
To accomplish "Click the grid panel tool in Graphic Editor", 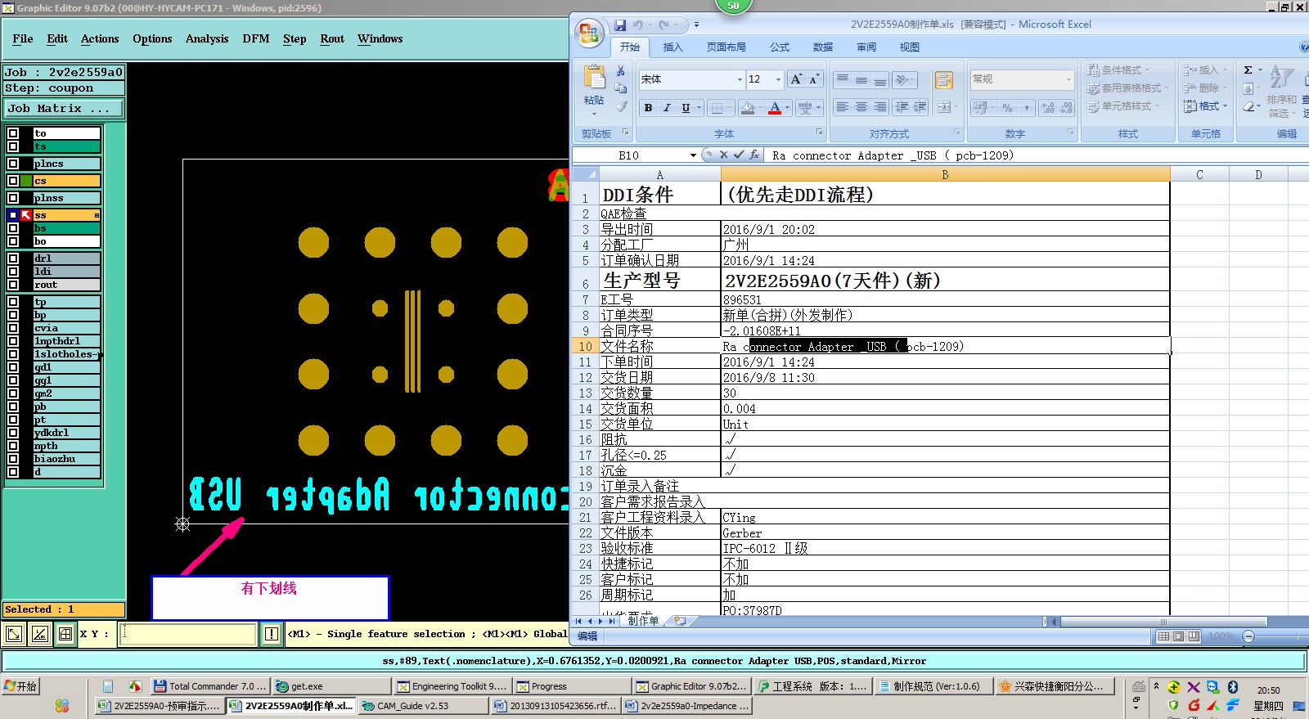I will [65, 634].
